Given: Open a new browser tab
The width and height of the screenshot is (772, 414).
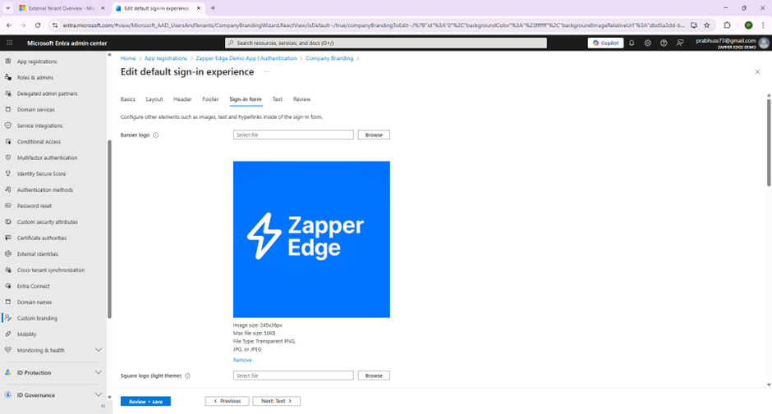Looking at the screenshot, I should [x=213, y=8].
